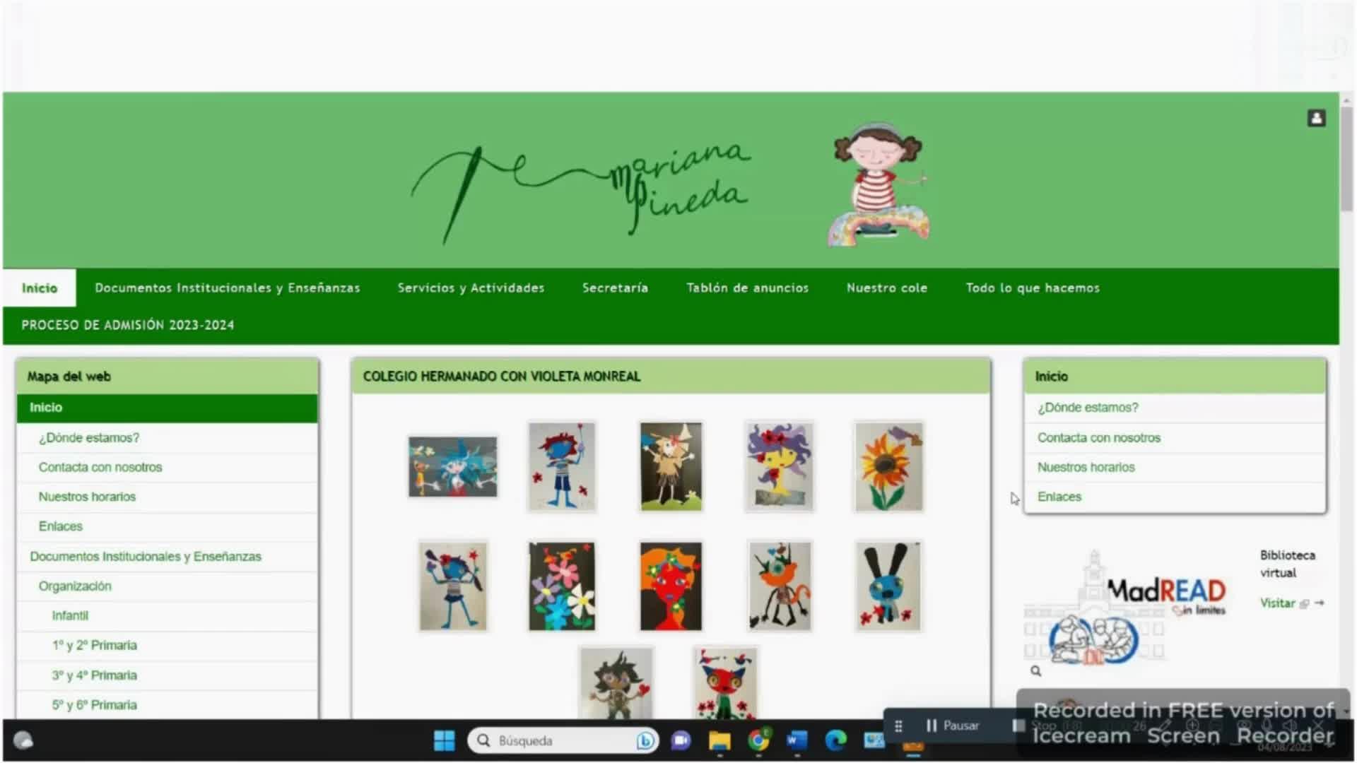This screenshot has height=763, width=1357.
Task: Expand Organización in Mapa del web
Action: [x=75, y=586]
